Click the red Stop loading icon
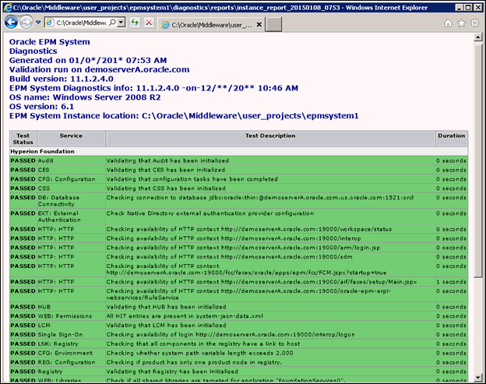Image resolution: width=486 pixels, height=384 pixels. pos(149,23)
